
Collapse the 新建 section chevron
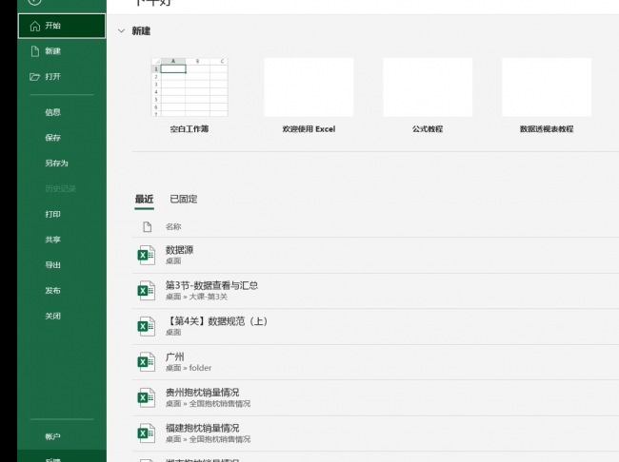click(122, 30)
